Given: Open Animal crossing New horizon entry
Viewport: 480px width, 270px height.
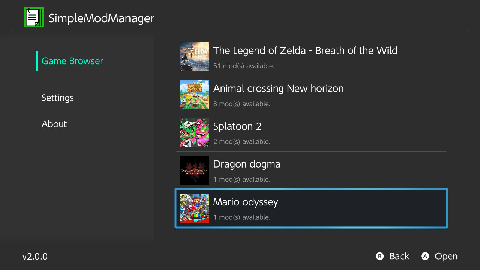Looking at the screenshot, I should (x=278, y=88).
